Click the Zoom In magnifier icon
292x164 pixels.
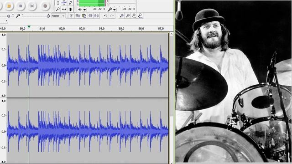(x=121, y=16)
